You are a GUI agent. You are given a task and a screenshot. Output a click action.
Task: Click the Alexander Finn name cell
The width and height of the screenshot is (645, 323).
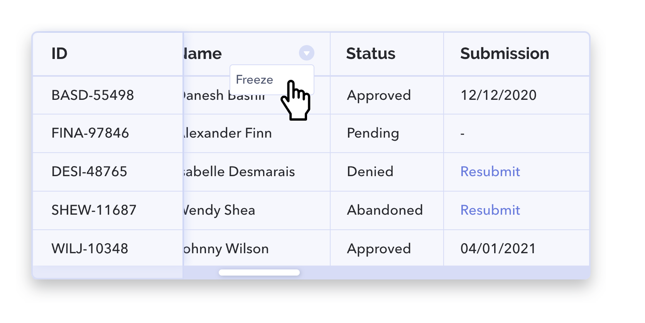click(257, 133)
